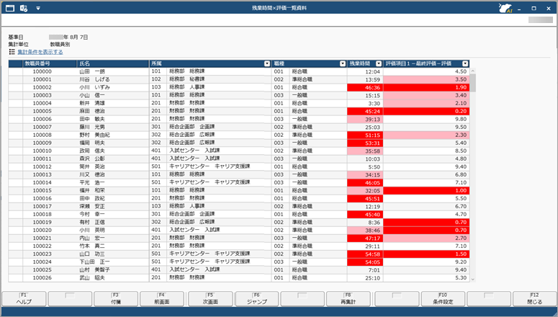Select staff number 100008
Viewport: 558px width, 317px height.
pos(42,135)
